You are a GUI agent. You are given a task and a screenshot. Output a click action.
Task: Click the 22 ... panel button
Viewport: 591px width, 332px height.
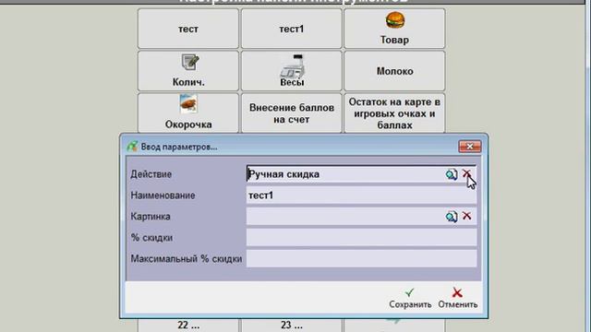pyautogui.click(x=188, y=325)
